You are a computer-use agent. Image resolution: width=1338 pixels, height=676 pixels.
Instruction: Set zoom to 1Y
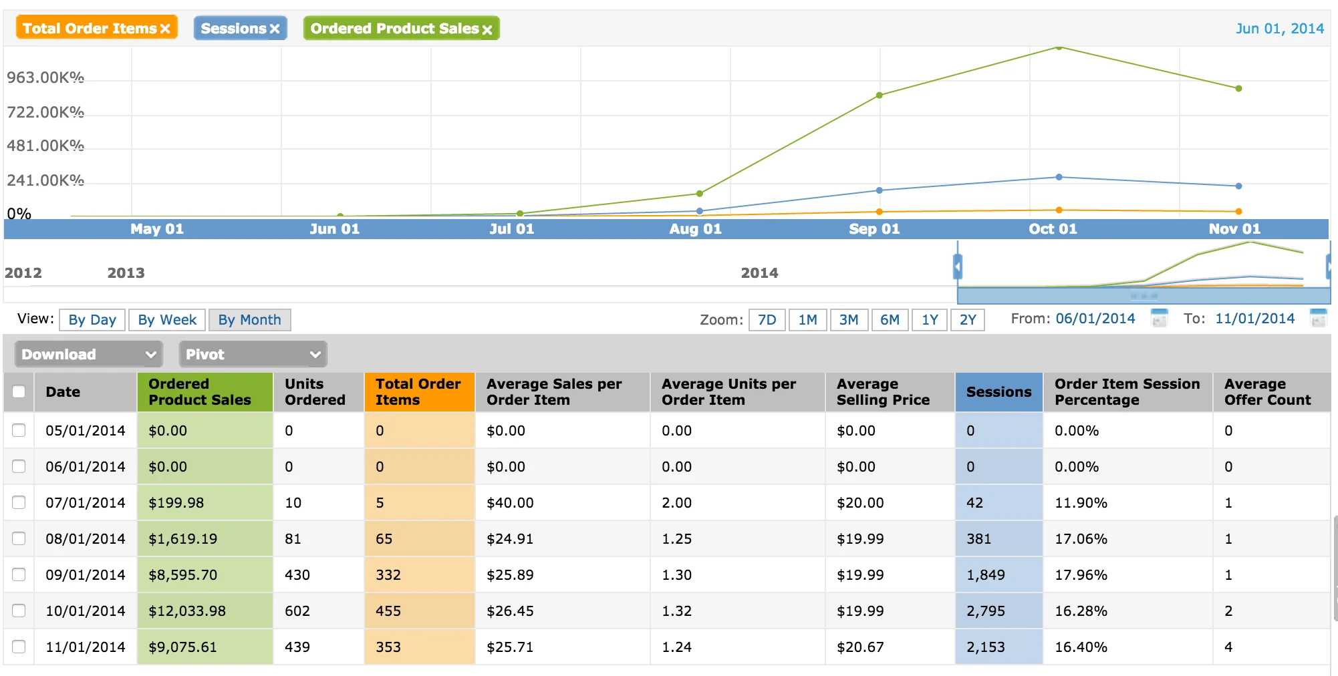point(930,320)
